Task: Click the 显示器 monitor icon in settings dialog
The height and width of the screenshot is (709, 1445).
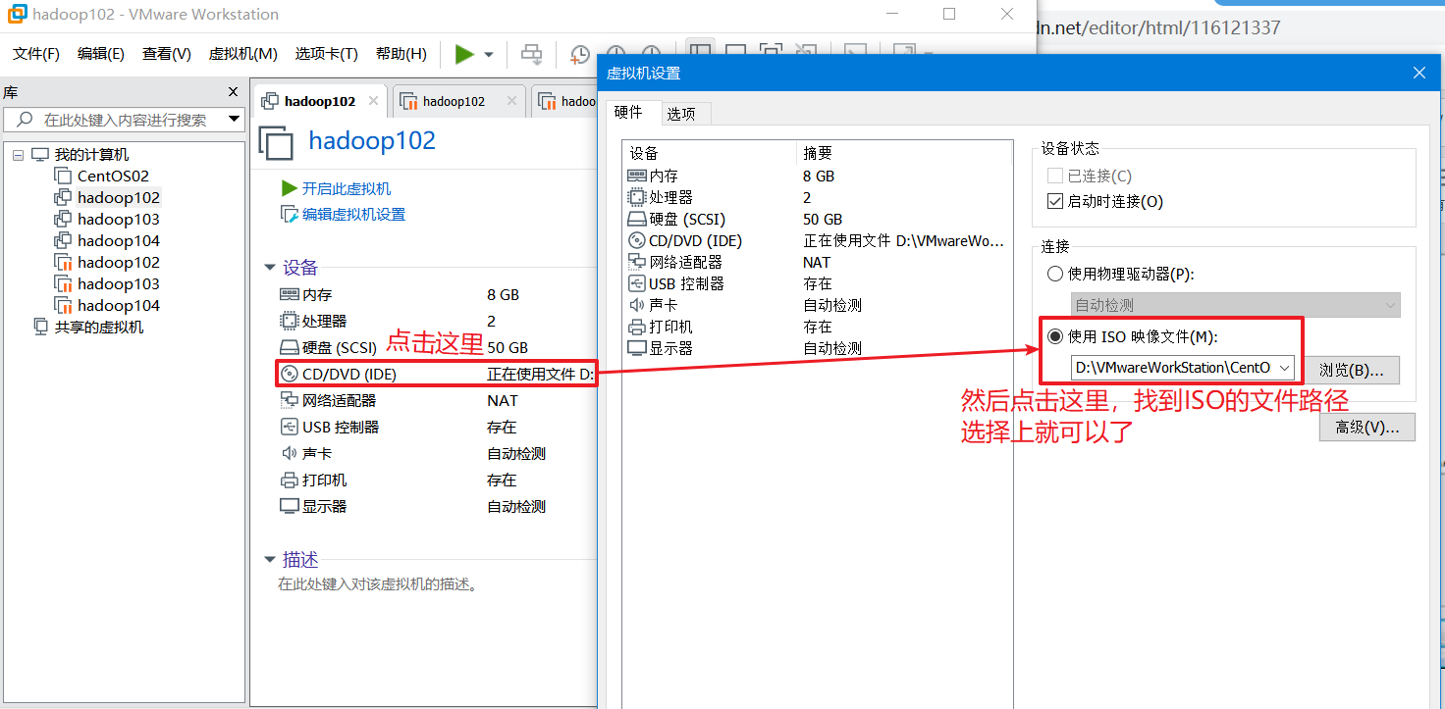Action: point(637,348)
